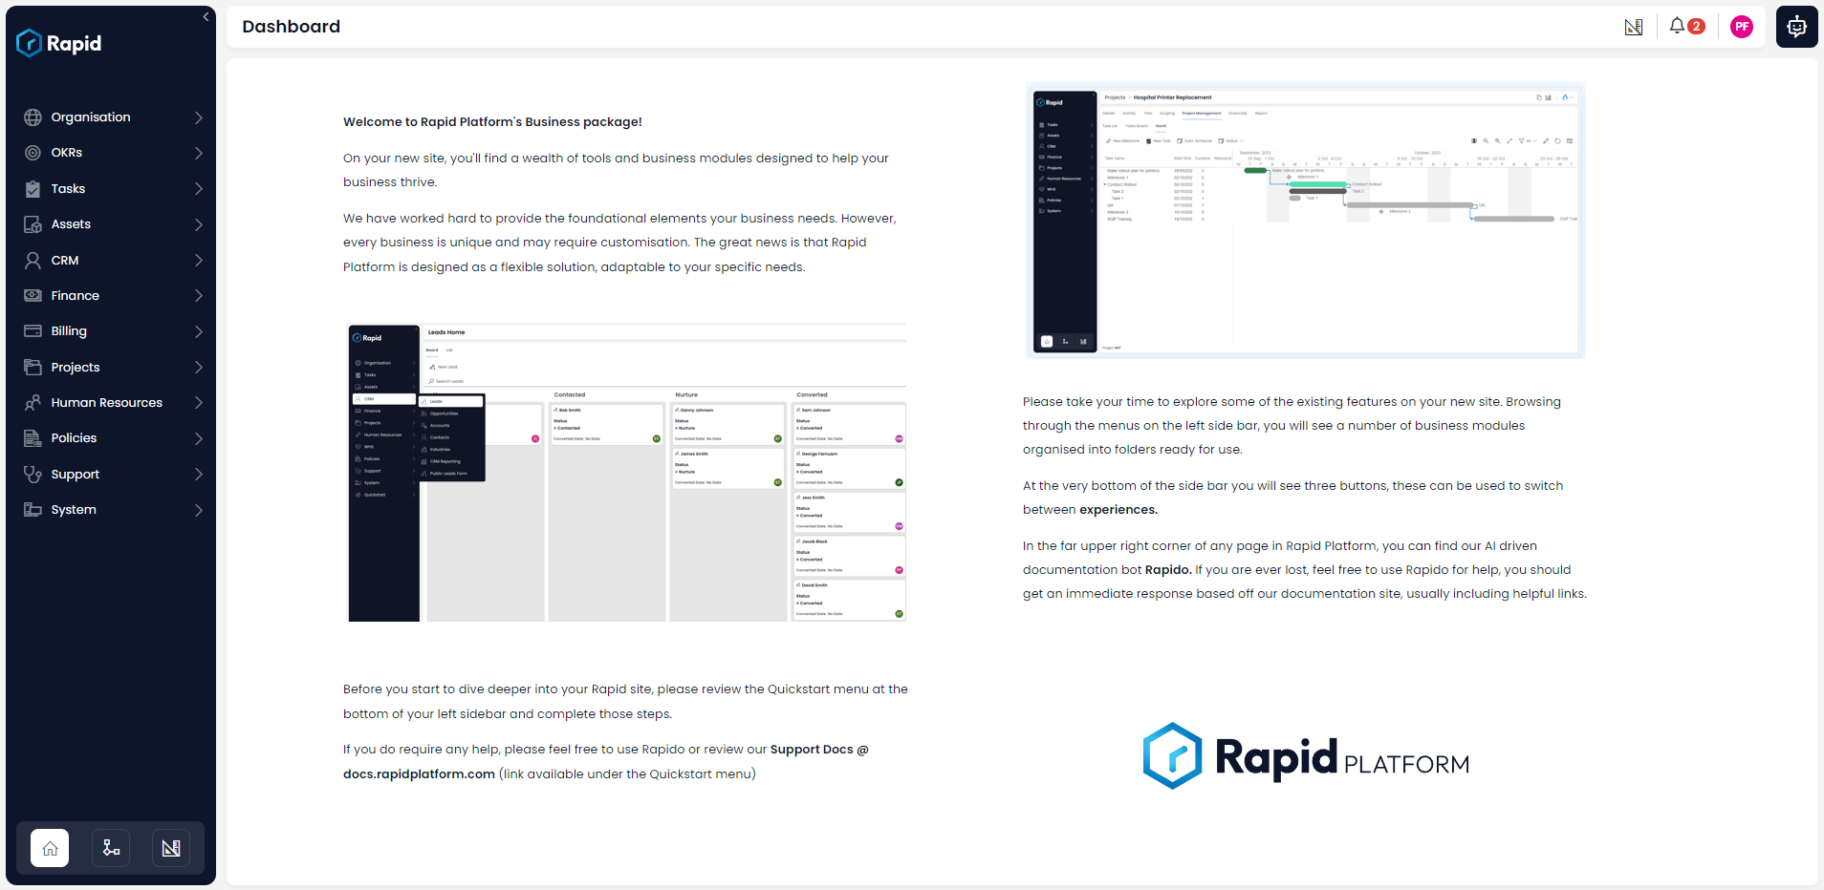This screenshot has height=890, width=1824.
Task: Select Billing in the sidebar
Action: (67, 330)
